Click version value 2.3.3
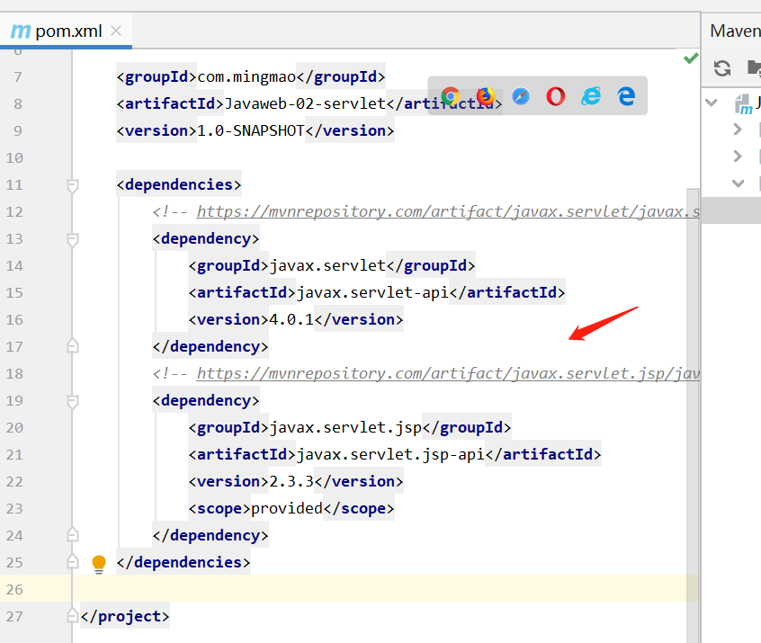This screenshot has height=643, width=761. 291,481
